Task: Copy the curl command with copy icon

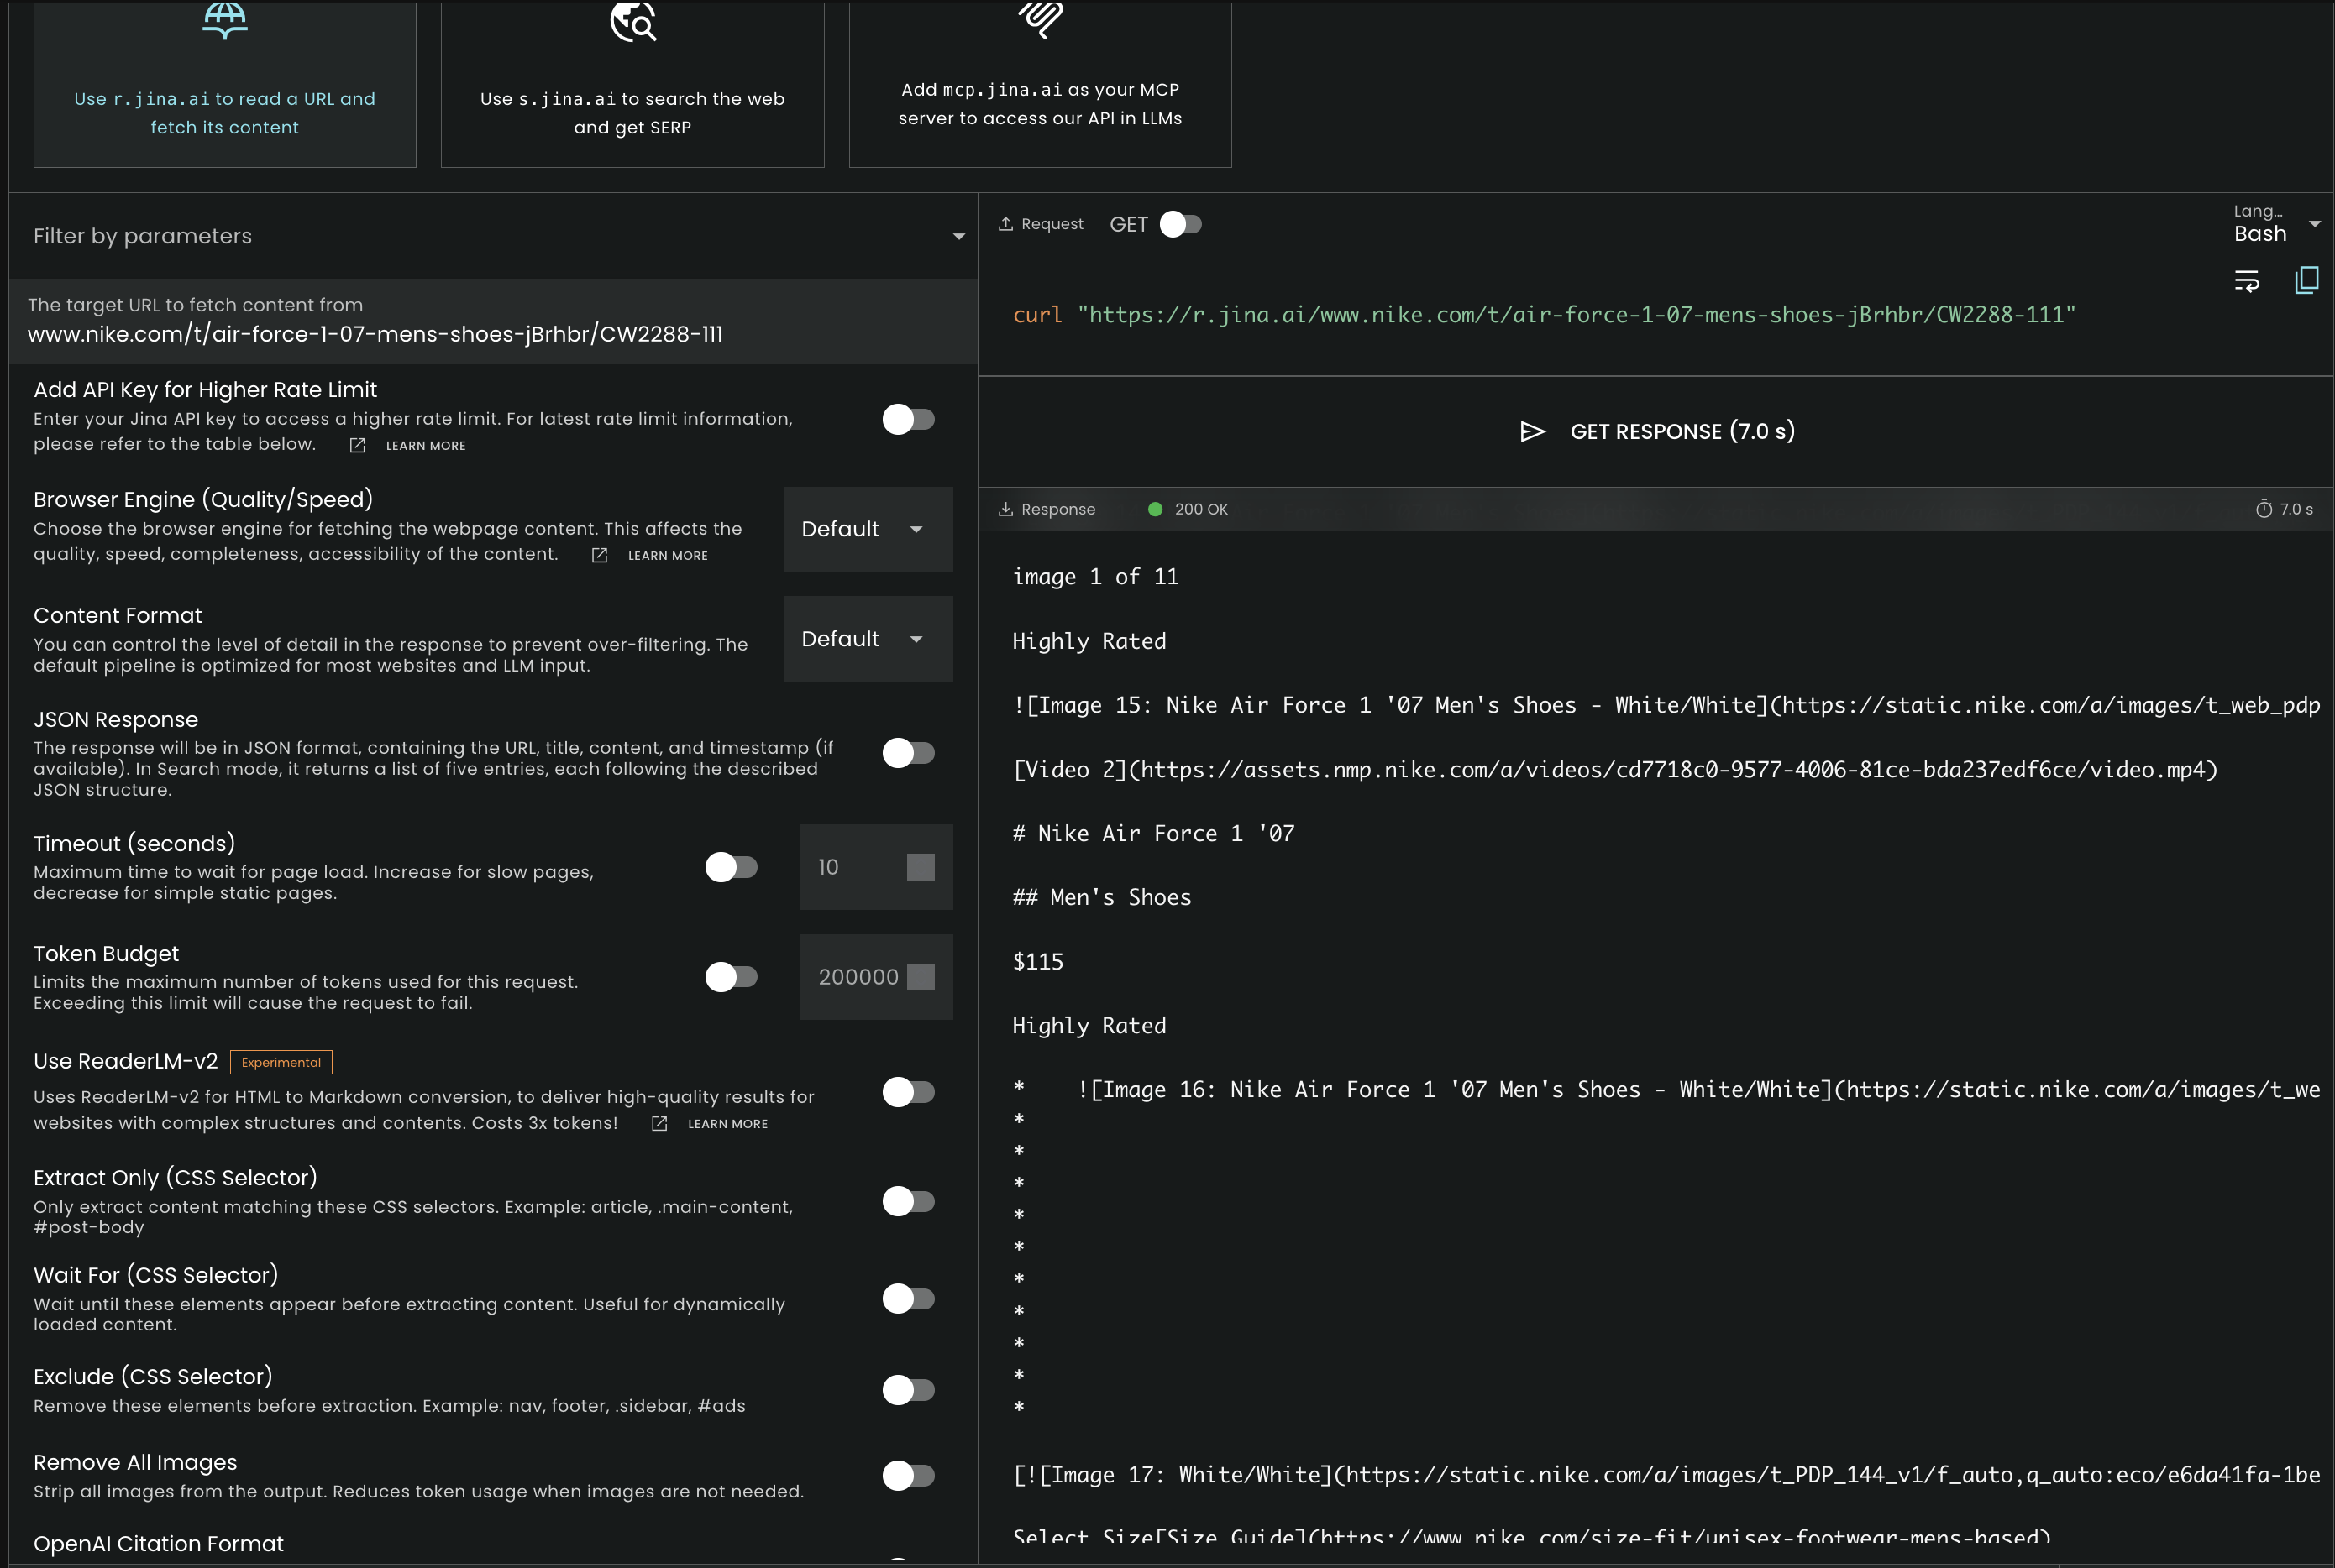Action: coord(2307,280)
